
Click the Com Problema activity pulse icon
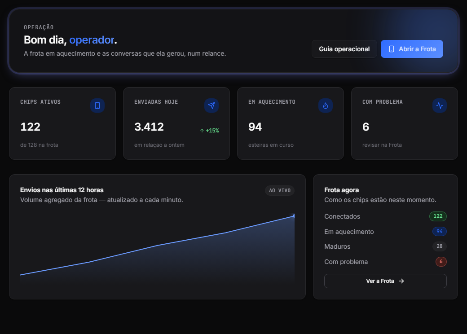(440, 105)
